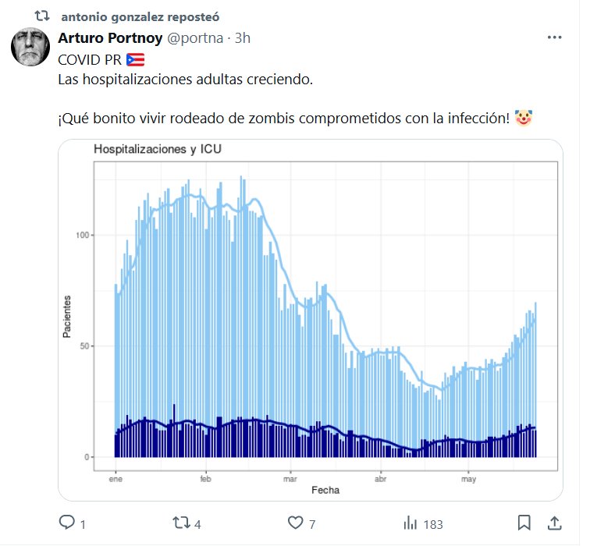Click the clown face emoji in the tweet
The width and height of the screenshot is (590, 546).
point(524,119)
